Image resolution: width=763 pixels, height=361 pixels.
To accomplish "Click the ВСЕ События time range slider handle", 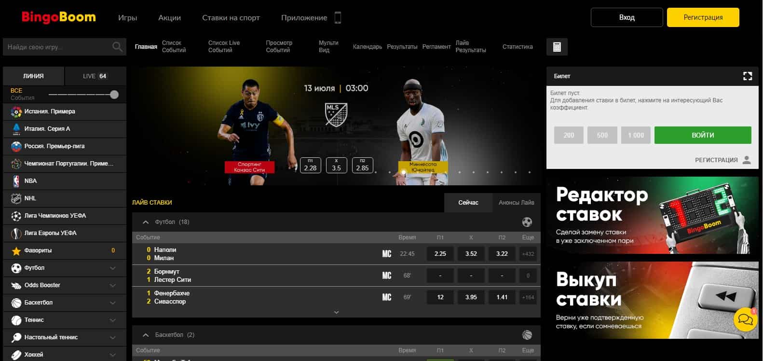I will pos(114,95).
